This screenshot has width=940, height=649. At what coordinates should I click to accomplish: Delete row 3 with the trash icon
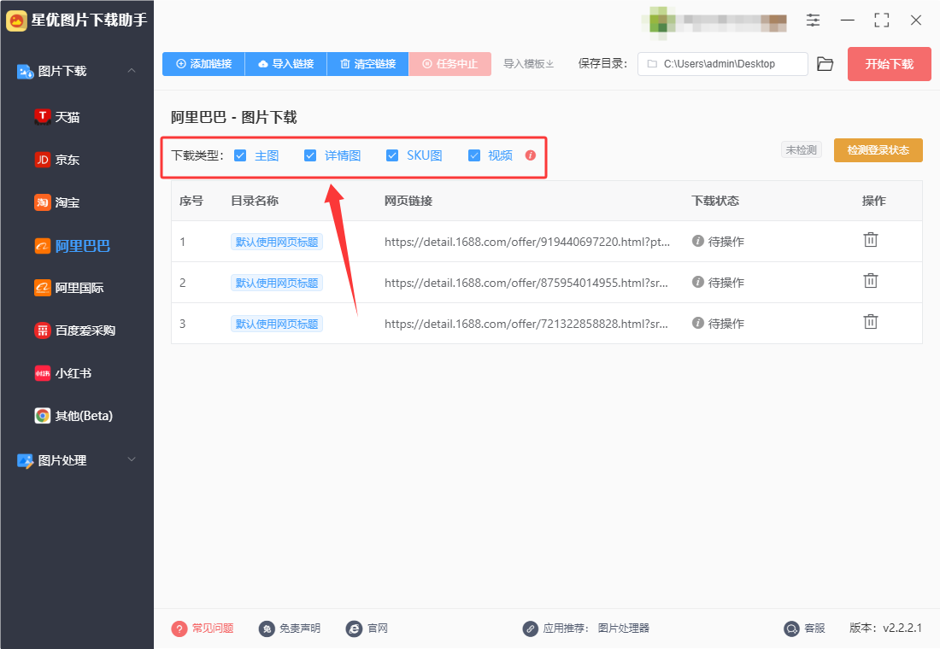871,322
